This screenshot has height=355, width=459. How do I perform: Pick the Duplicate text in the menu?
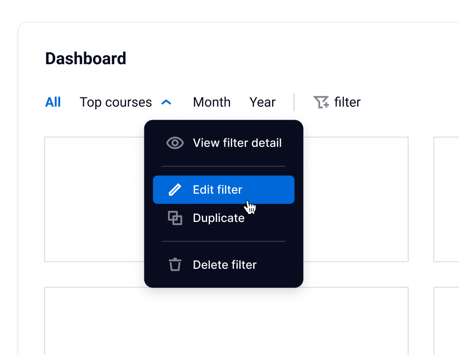pyautogui.click(x=218, y=218)
